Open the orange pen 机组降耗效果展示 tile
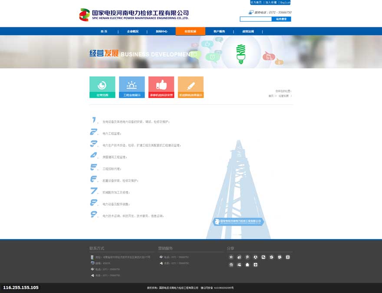Screen dimensions: 382x293 (191, 87)
